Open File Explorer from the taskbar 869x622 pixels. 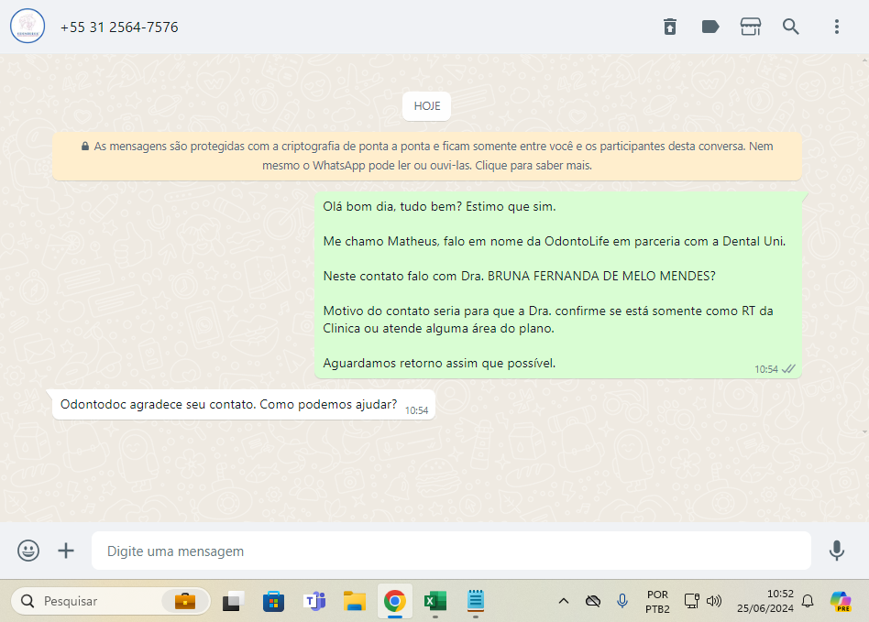click(x=354, y=601)
